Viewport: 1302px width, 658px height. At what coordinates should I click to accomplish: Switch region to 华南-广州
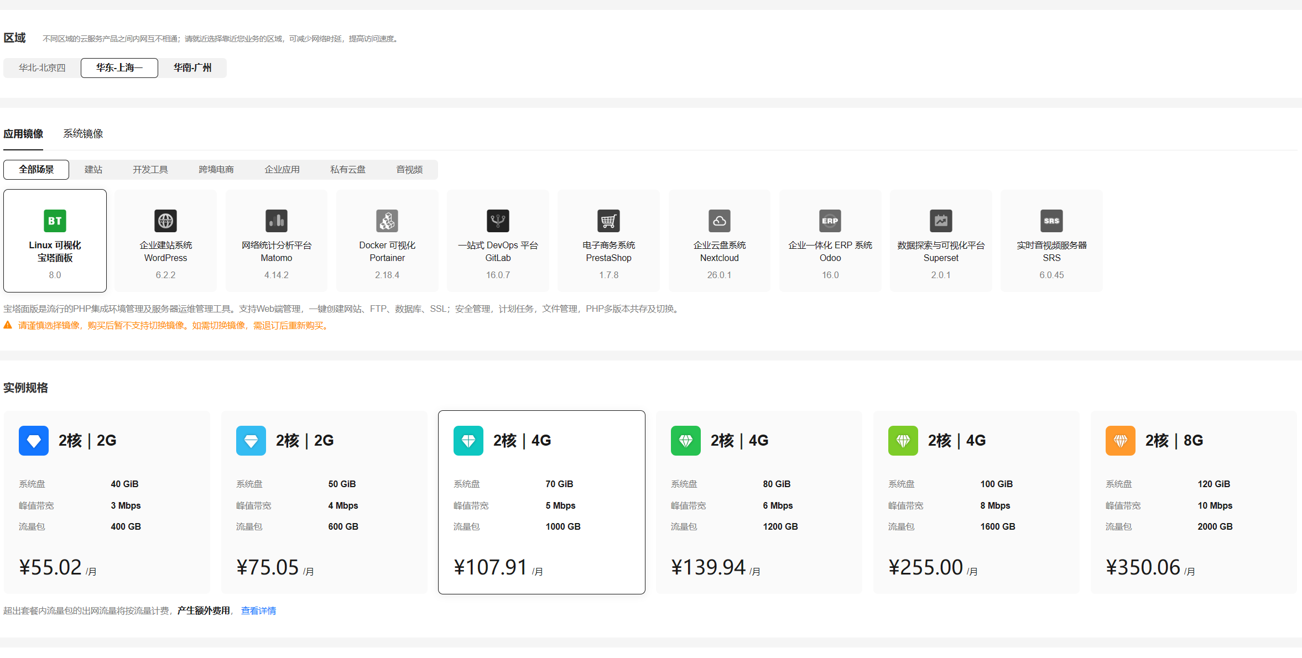pyautogui.click(x=192, y=68)
